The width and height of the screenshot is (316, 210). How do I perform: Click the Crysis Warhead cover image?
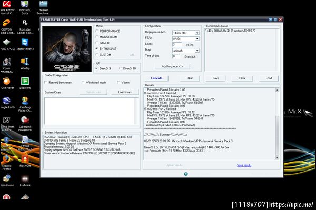click(67, 49)
